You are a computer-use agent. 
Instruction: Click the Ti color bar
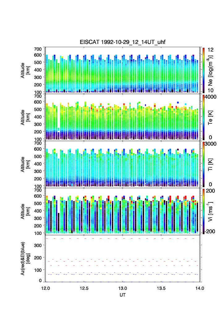point(204,164)
